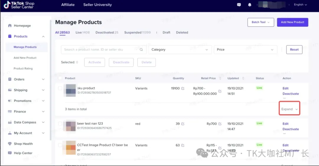Screen dimensions: 319x166
Task: Expand the My Account section
Action: coord(43,133)
